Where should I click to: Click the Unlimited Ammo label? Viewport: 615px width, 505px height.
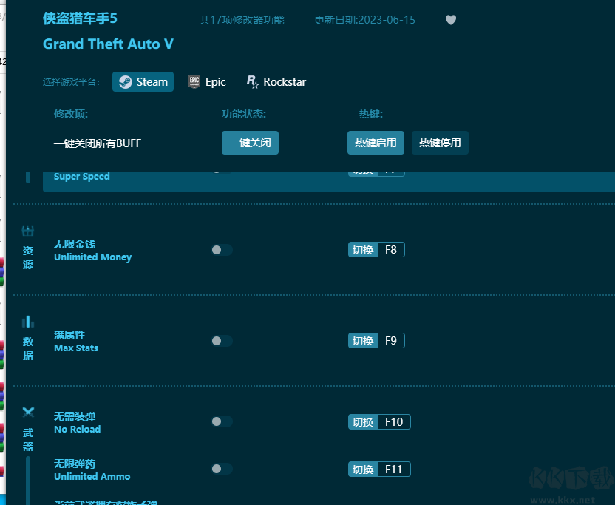92,476
